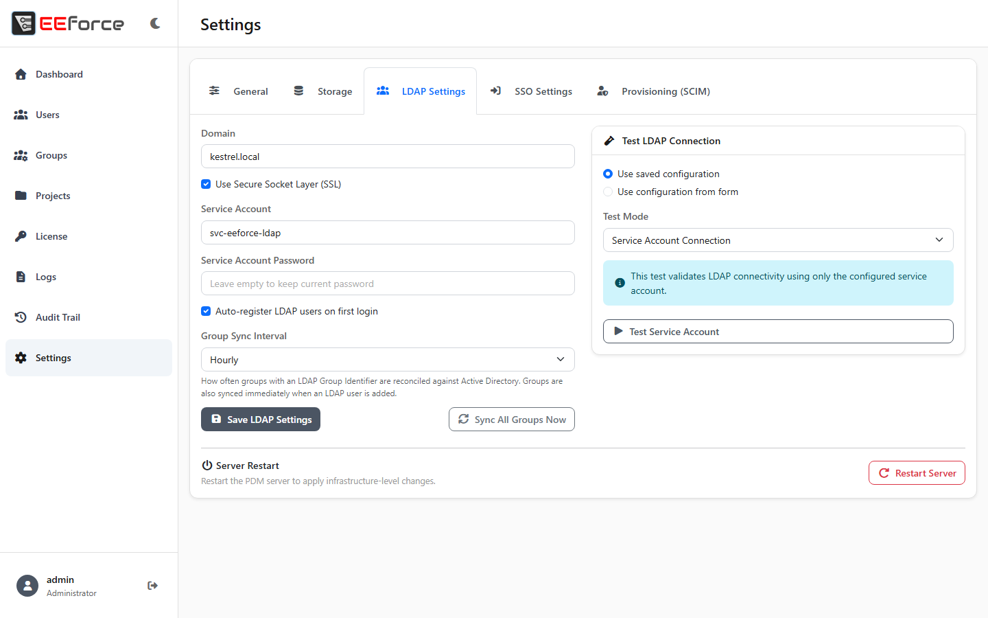Open the Users page
The image size is (988, 618).
click(x=89, y=115)
